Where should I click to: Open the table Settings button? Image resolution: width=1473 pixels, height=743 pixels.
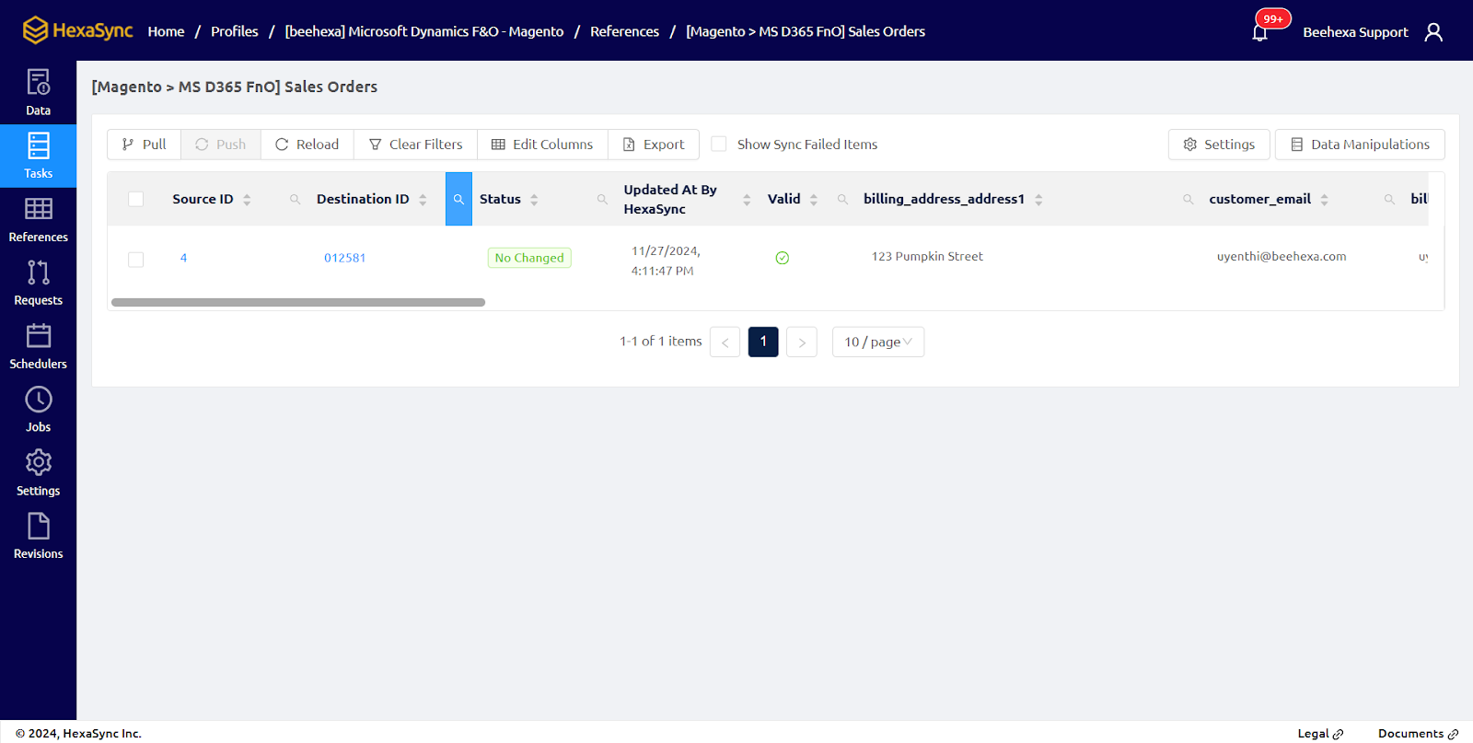click(1219, 144)
